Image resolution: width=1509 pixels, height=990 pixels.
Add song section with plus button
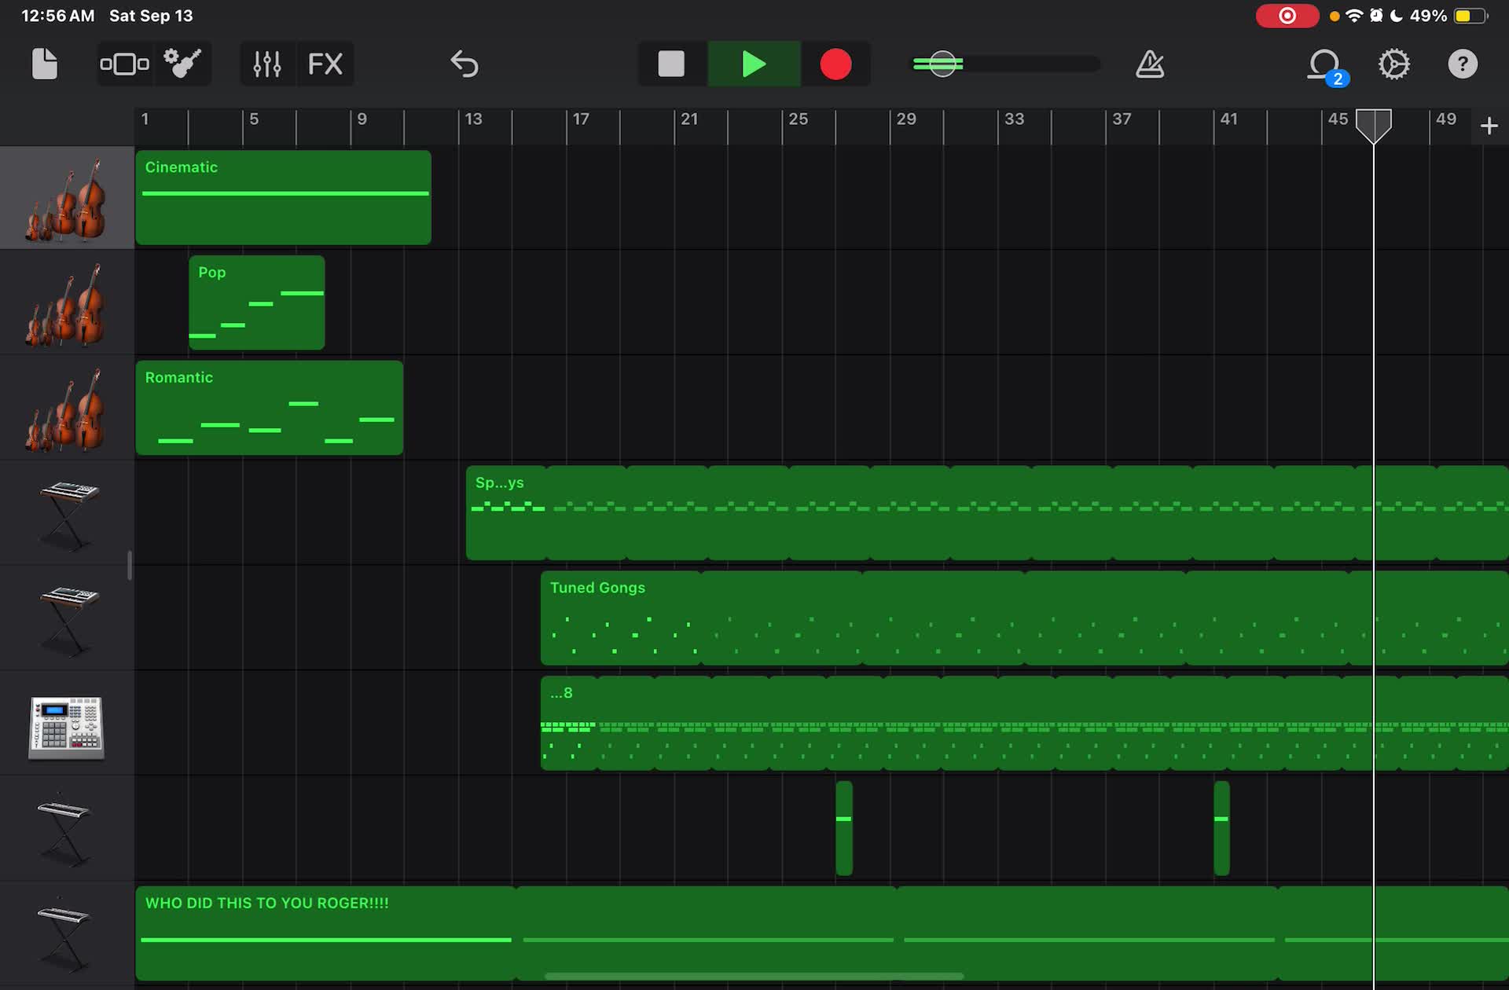pyautogui.click(x=1489, y=126)
